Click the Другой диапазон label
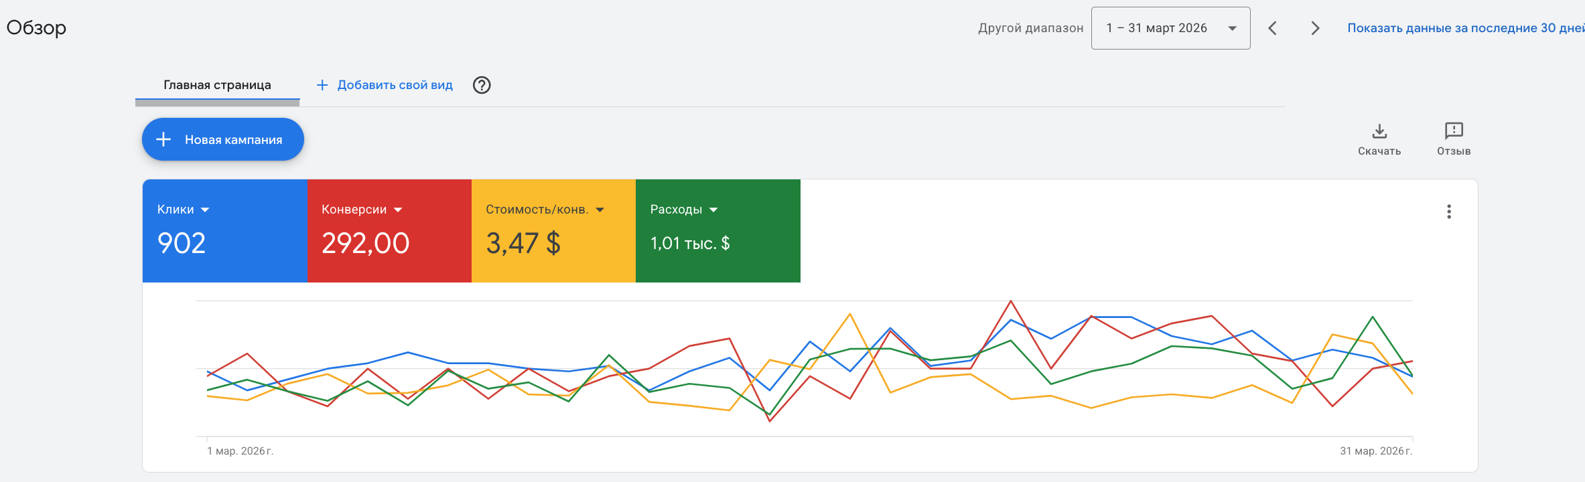This screenshot has height=482, width=1585. tap(1030, 28)
